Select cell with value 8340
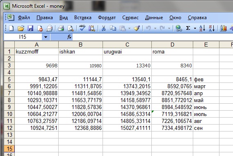 click(x=172, y=65)
